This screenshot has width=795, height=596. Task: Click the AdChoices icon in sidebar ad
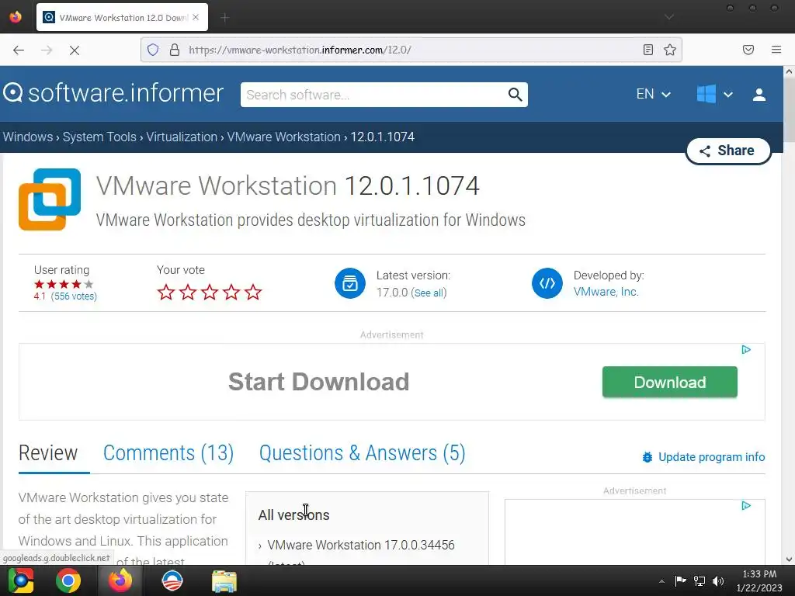746,506
